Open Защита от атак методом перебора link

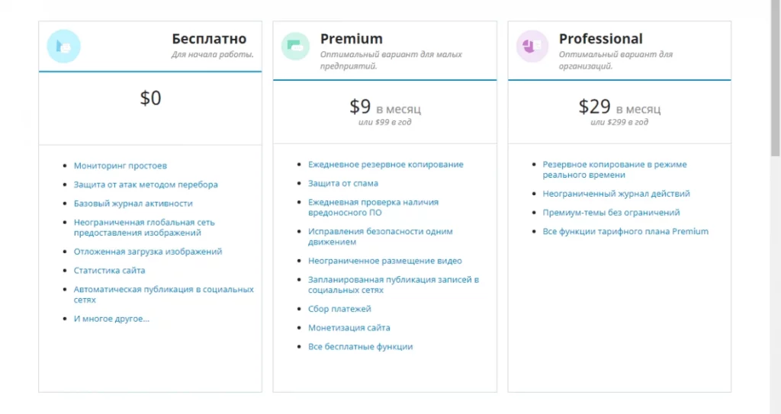click(146, 185)
